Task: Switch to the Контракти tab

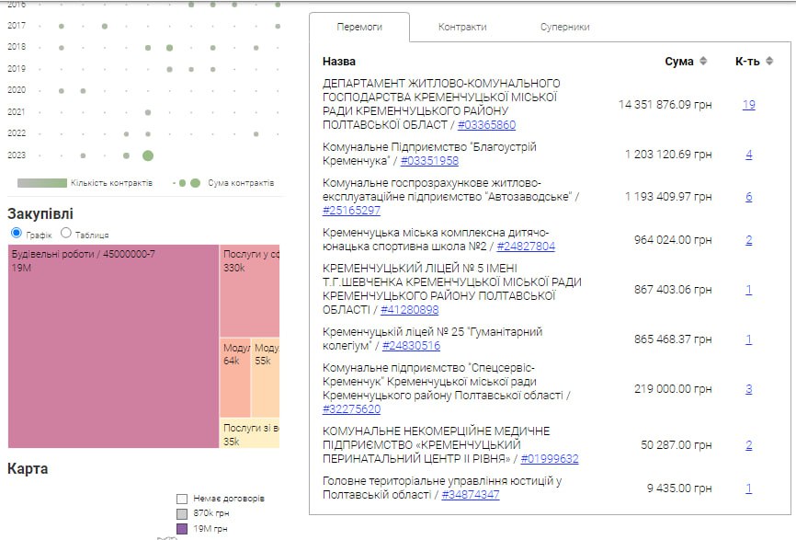Action: [x=462, y=28]
